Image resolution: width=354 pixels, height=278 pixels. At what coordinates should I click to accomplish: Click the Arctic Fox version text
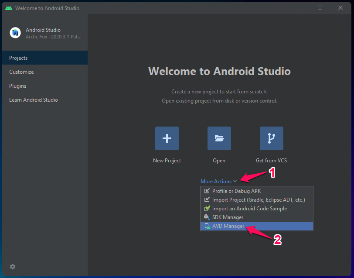54,37
